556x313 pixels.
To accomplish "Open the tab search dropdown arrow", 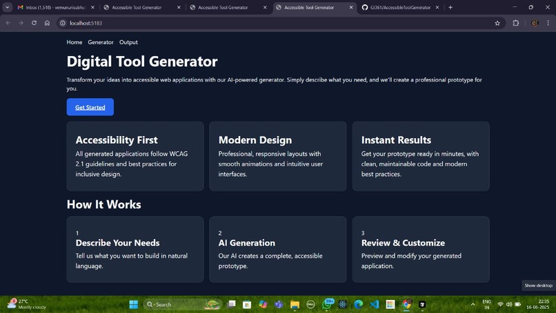I will coord(7,7).
